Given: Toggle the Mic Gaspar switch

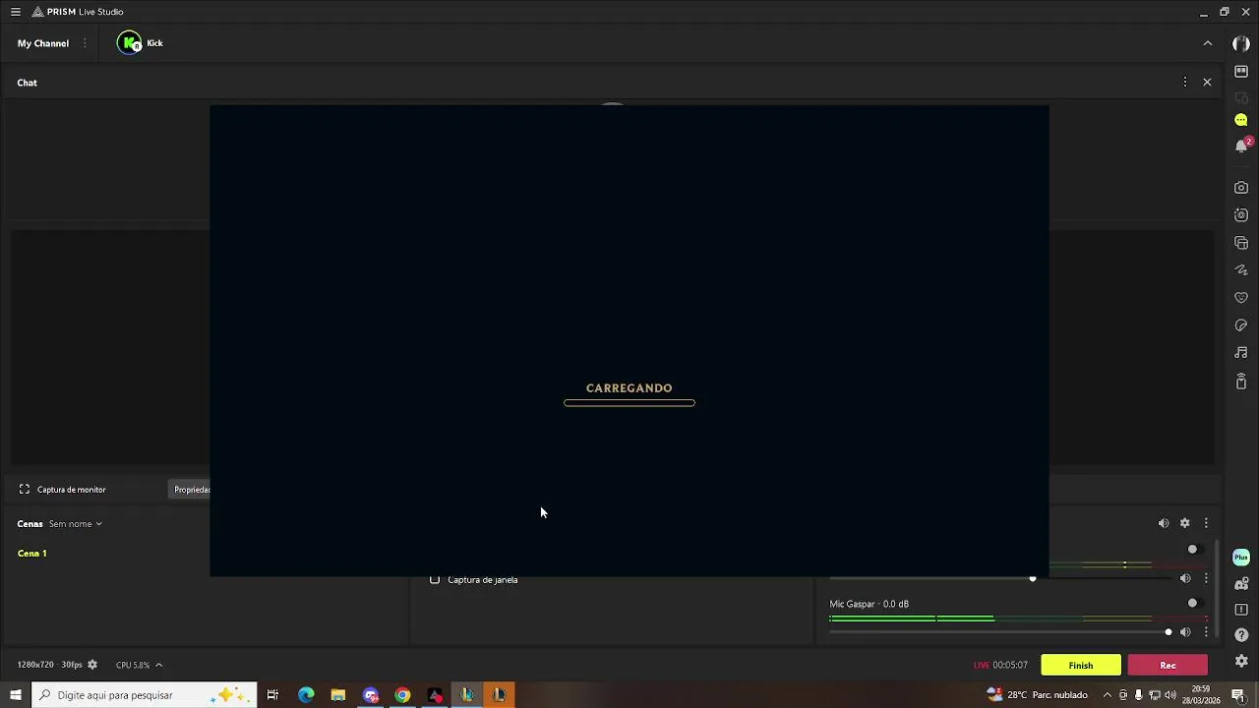Looking at the screenshot, I should point(1193,604).
